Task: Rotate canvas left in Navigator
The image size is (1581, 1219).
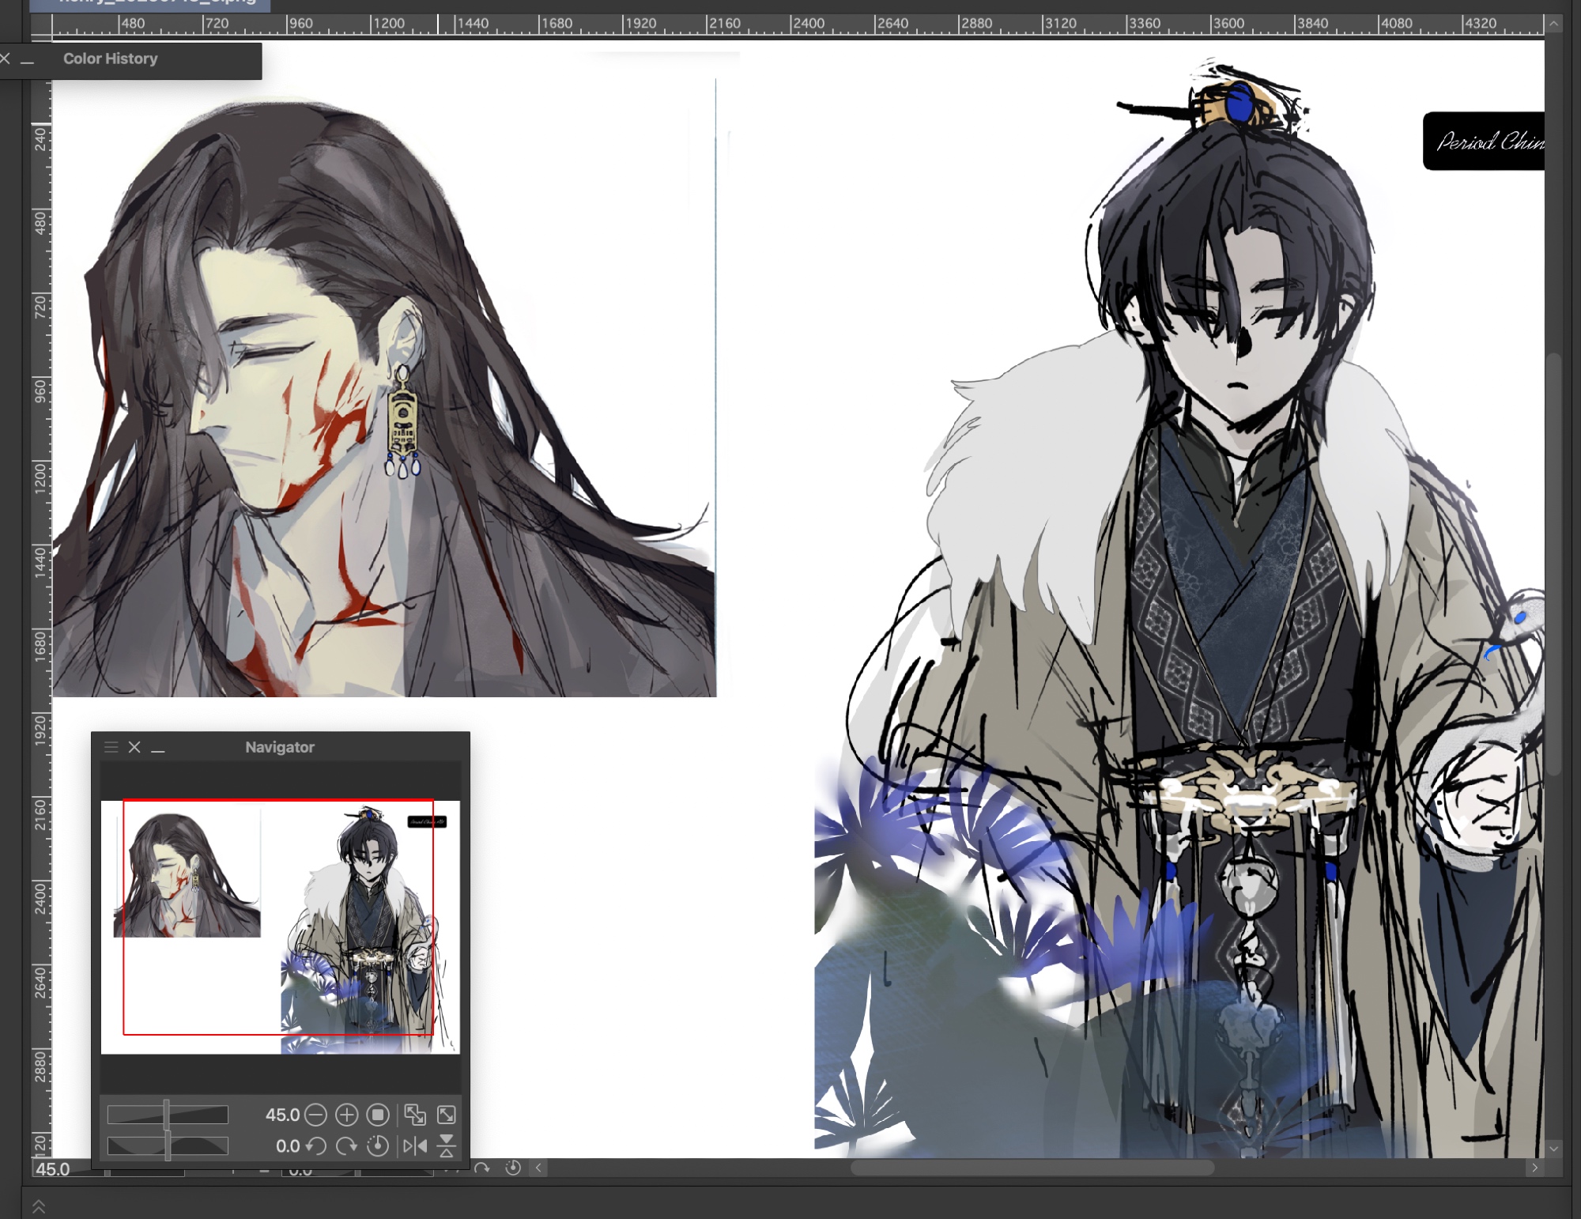Action: click(x=315, y=1145)
